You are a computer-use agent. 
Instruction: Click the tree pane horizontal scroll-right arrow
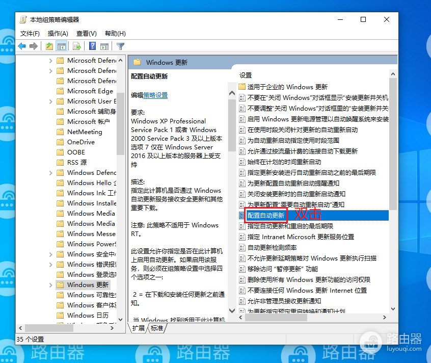pos(112,328)
